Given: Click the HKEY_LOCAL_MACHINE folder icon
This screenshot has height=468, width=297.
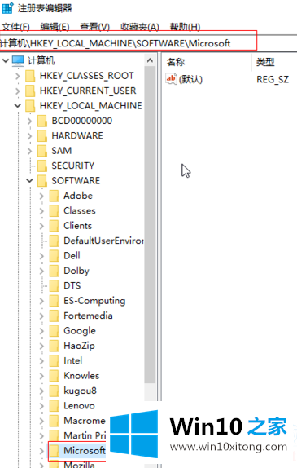Looking at the screenshot, I should [30, 106].
